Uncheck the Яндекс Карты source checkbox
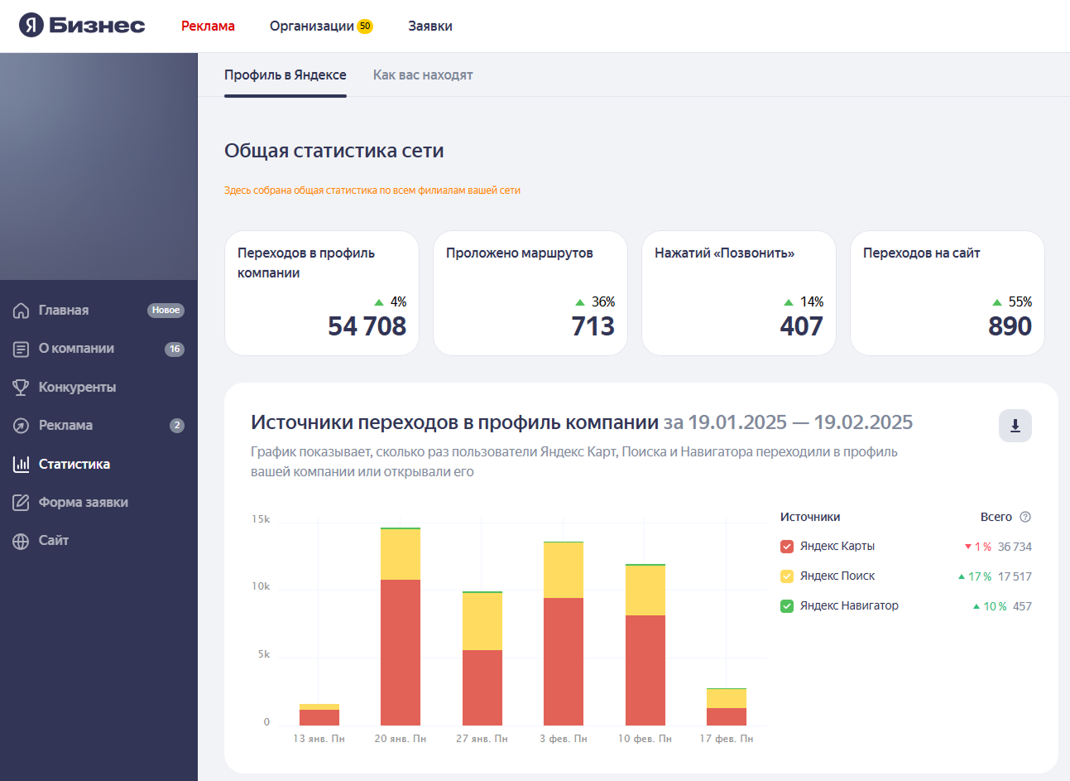1070x781 pixels. (x=787, y=547)
